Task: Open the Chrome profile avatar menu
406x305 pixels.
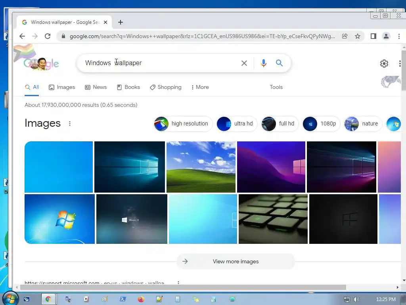Action: coord(386,36)
